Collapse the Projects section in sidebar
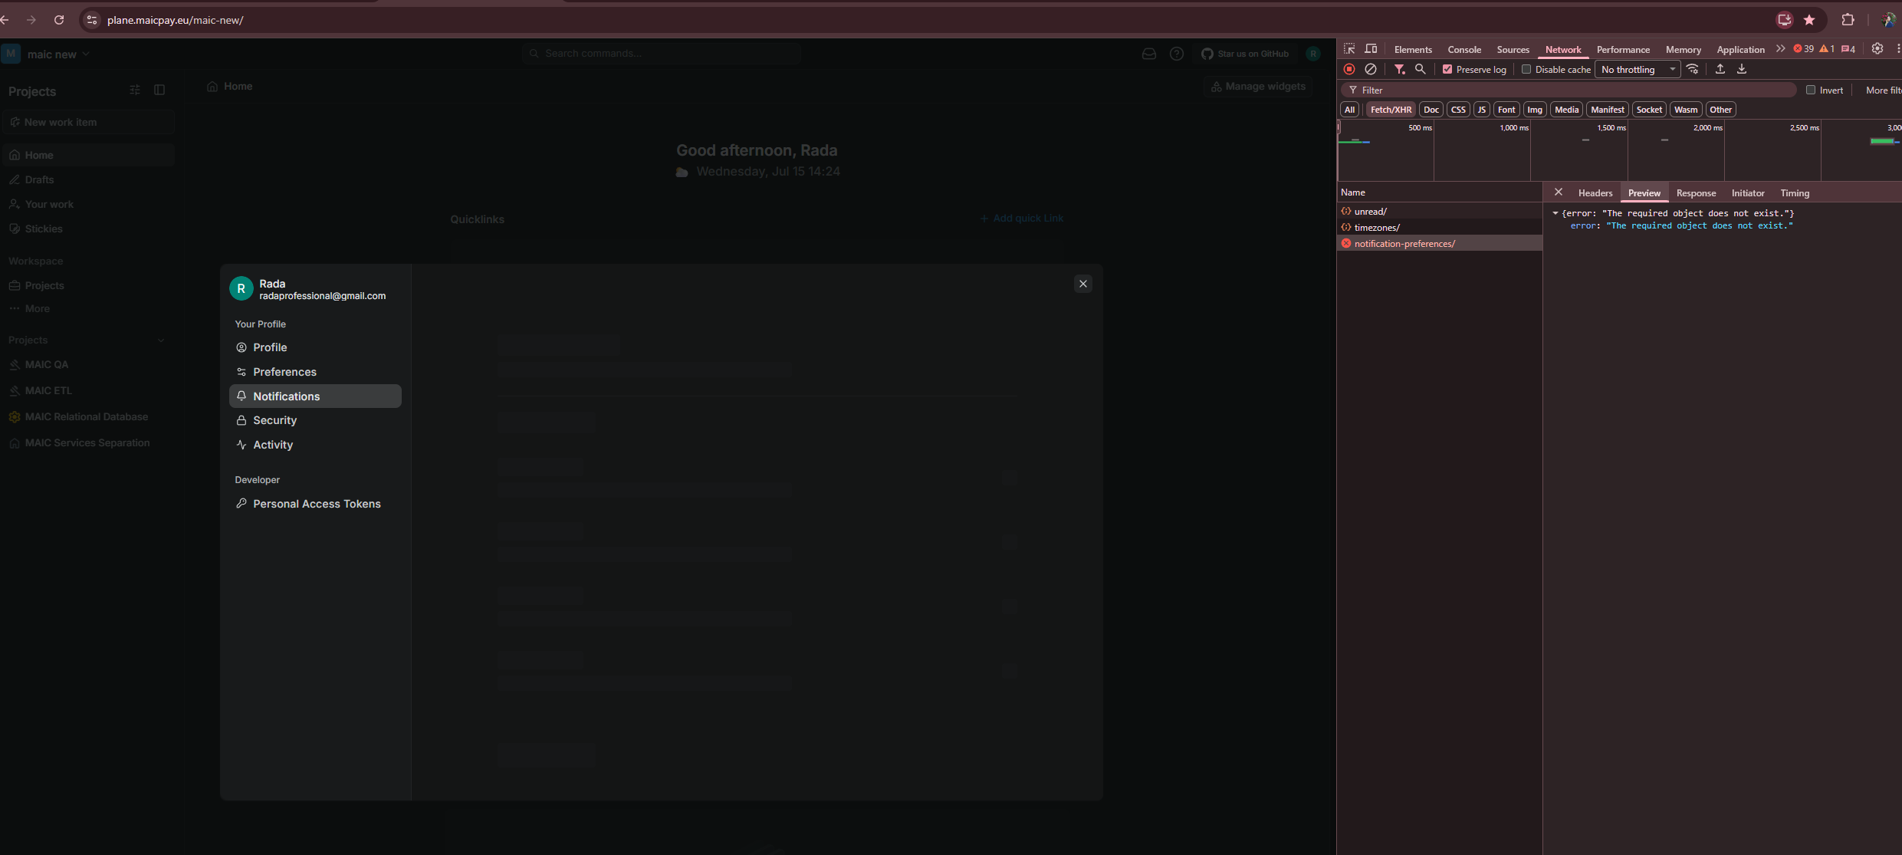Image resolution: width=1902 pixels, height=855 pixels. 161,340
